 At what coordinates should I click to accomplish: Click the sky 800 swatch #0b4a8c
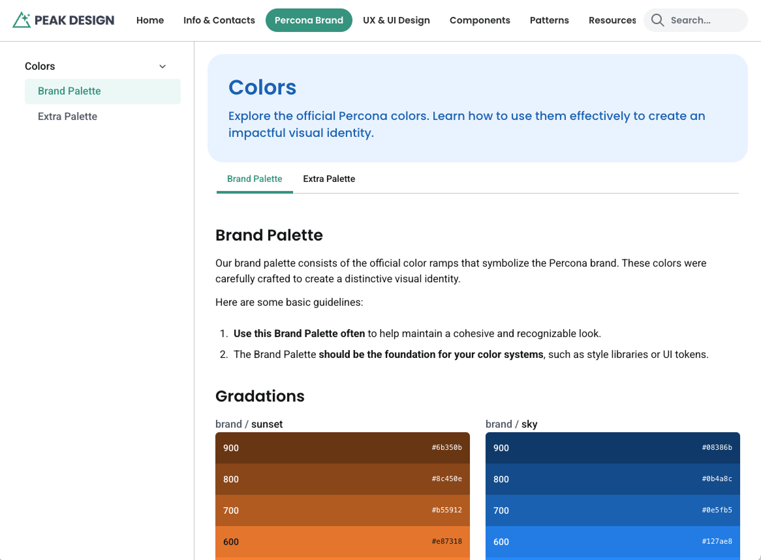point(612,479)
